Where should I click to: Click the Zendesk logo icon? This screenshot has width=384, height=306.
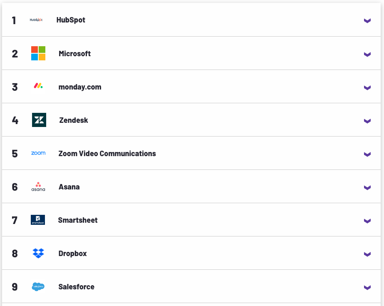39,120
